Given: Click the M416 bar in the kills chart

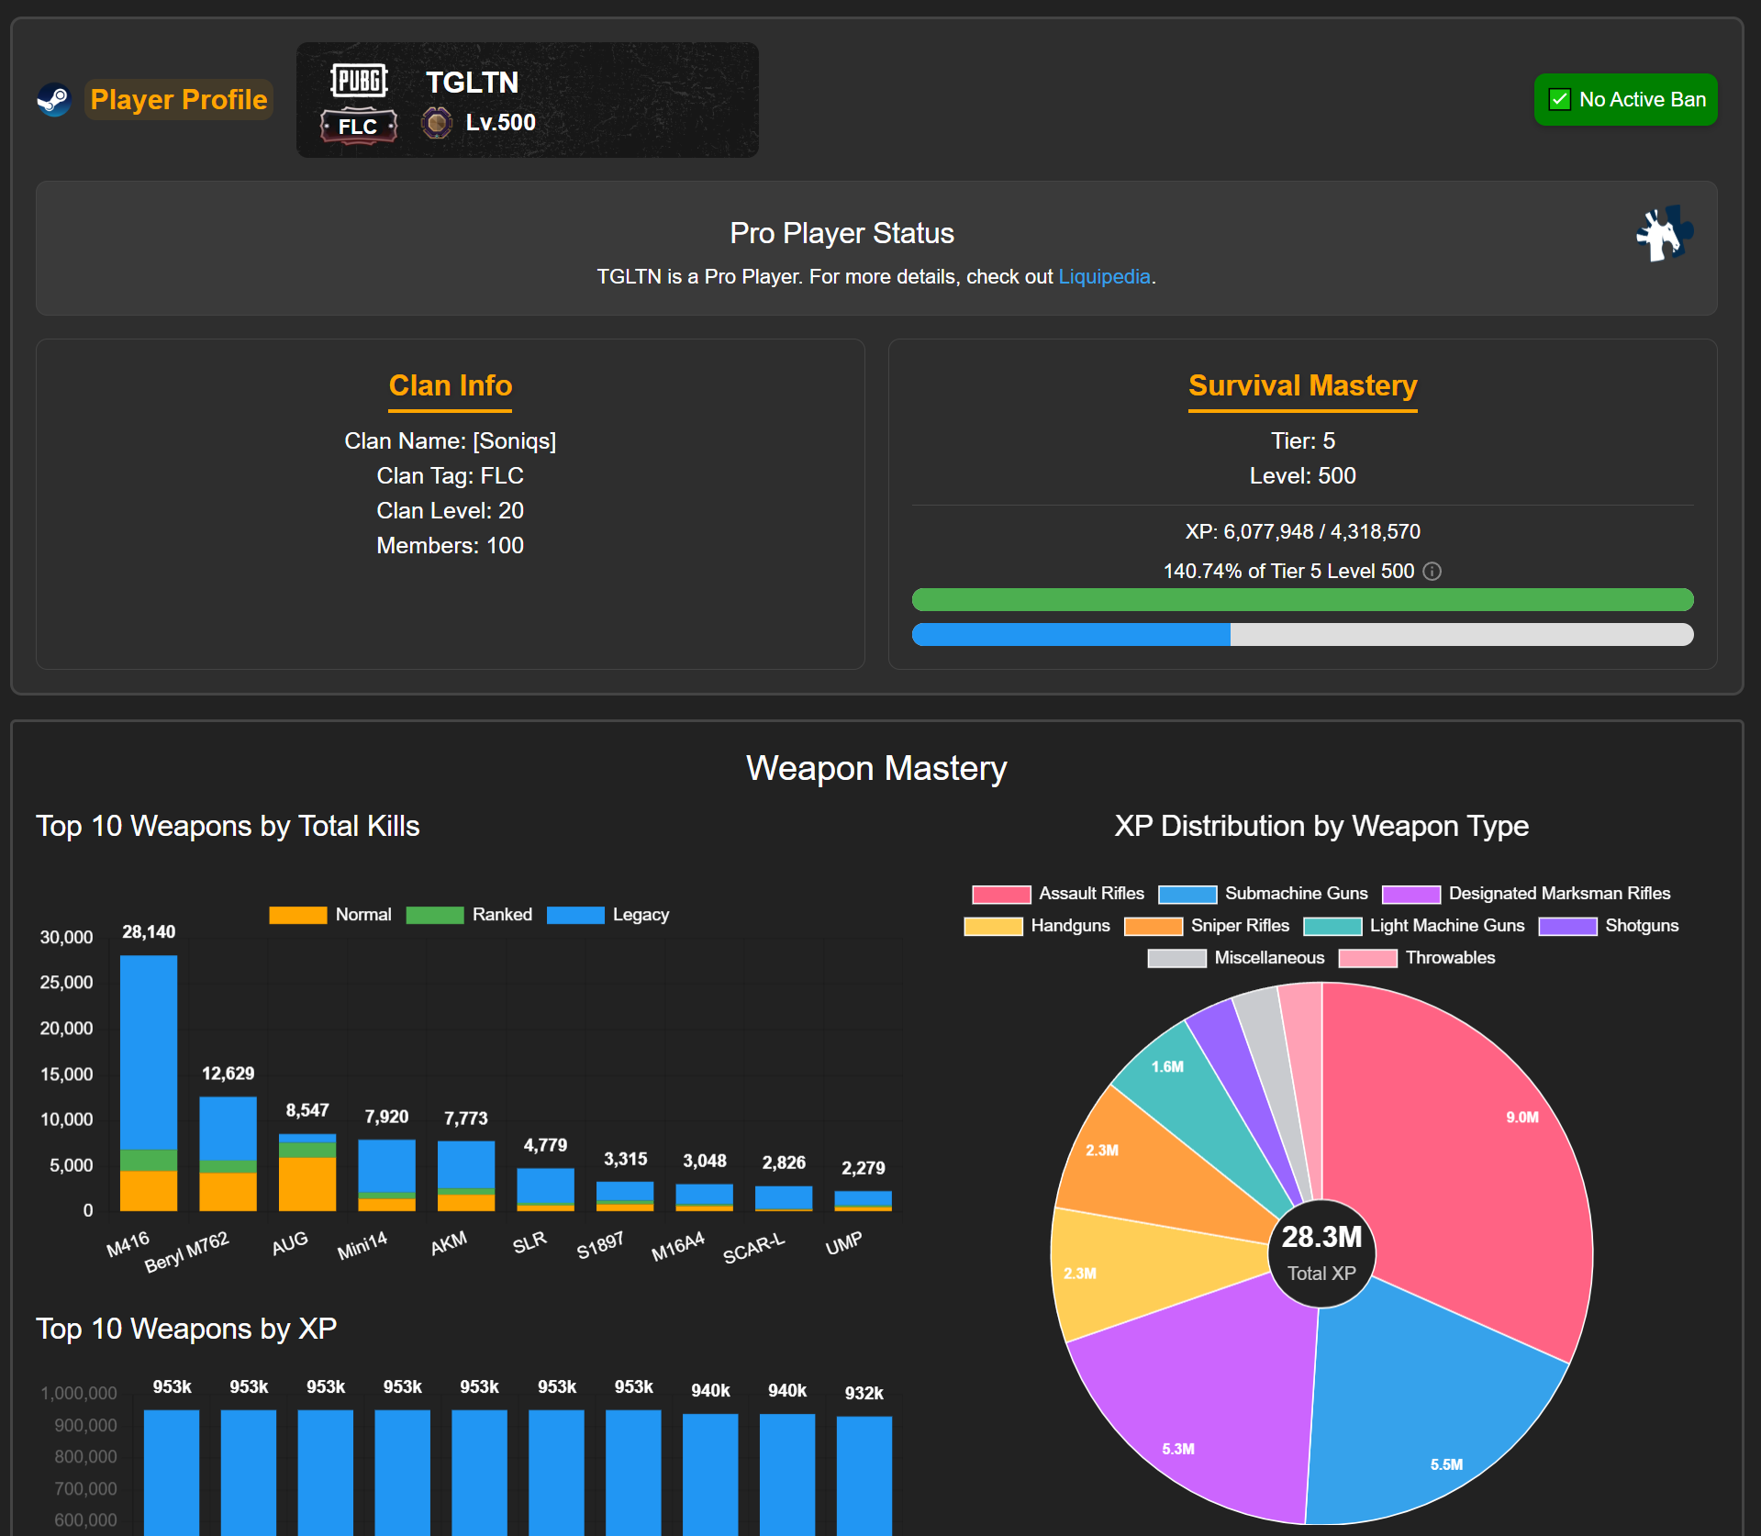Looking at the screenshot, I should click(x=148, y=1083).
